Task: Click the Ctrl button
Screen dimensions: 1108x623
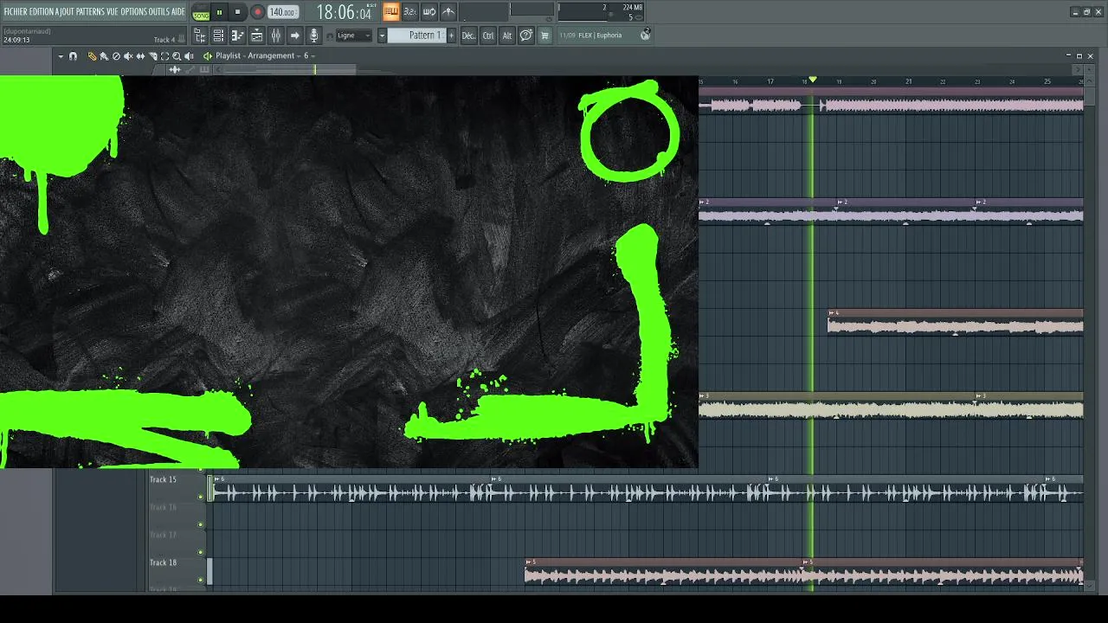Action: [x=488, y=35]
